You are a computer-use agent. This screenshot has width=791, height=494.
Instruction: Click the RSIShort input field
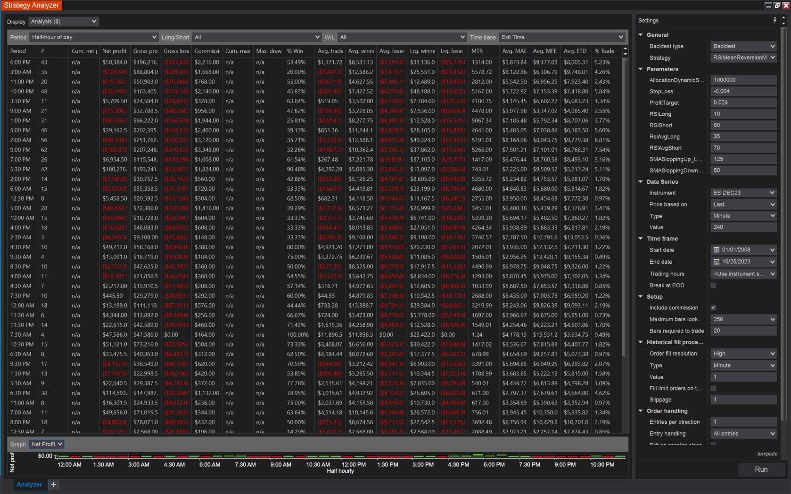pyautogui.click(x=744, y=125)
